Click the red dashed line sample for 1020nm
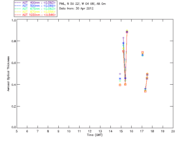 pos(18,15)
